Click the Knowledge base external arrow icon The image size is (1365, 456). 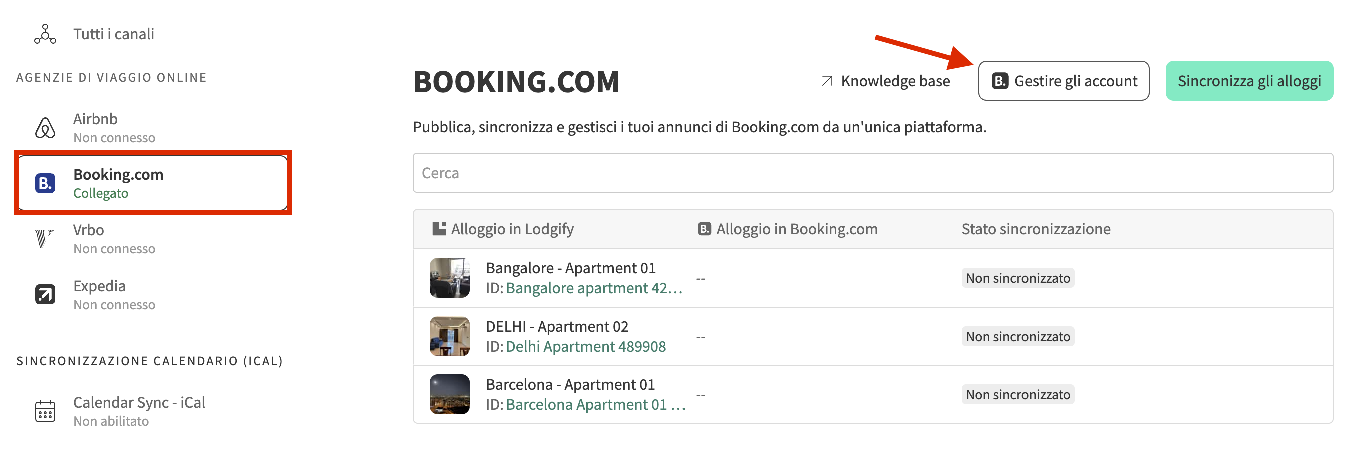[x=827, y=81]
